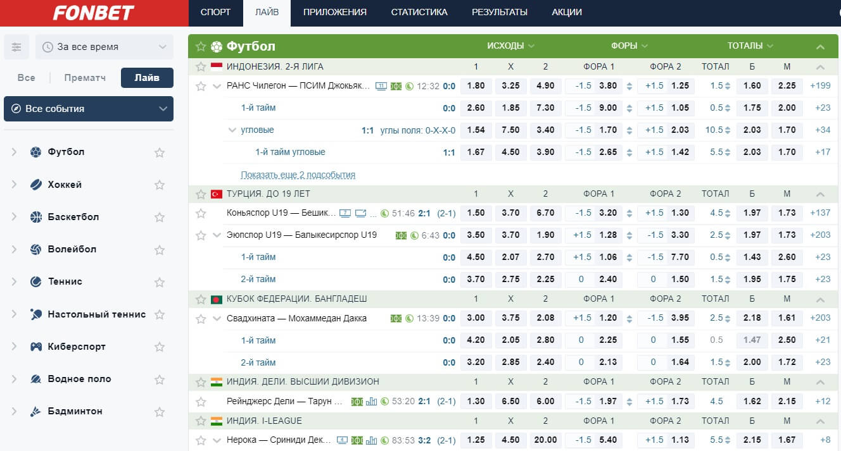Favorite Киберспорт with sidebar star

[x=160, y=347]
